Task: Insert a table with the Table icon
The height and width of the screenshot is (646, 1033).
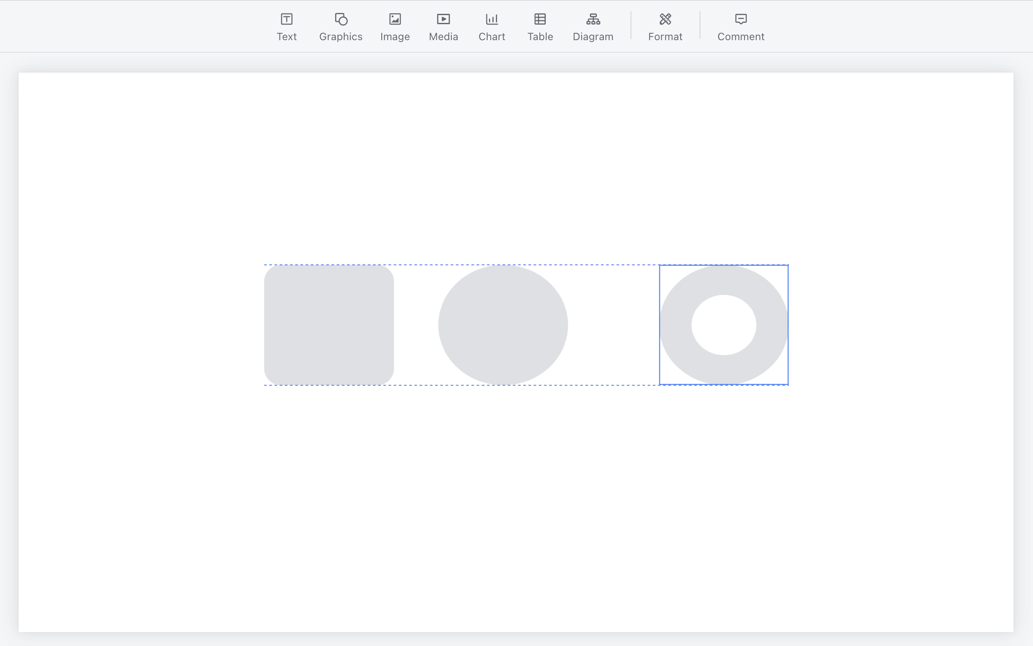Action: (x=540, y=19)
